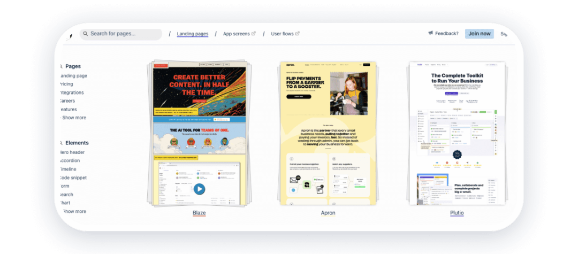This screenshot has width=578, height=254.
Task: Click the search magnifier icon
Action: [x=85, y=34]
